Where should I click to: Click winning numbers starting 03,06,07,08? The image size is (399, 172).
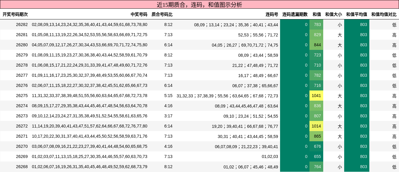[x=90, y=146]
